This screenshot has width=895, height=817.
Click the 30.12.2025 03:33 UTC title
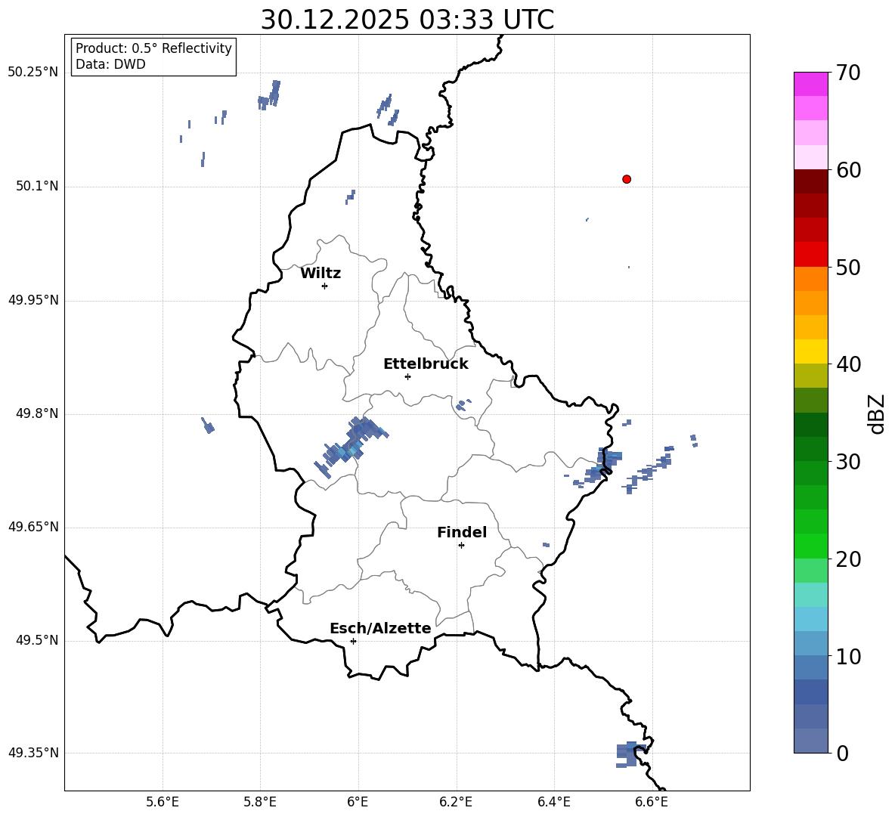[x=407, y=20]
